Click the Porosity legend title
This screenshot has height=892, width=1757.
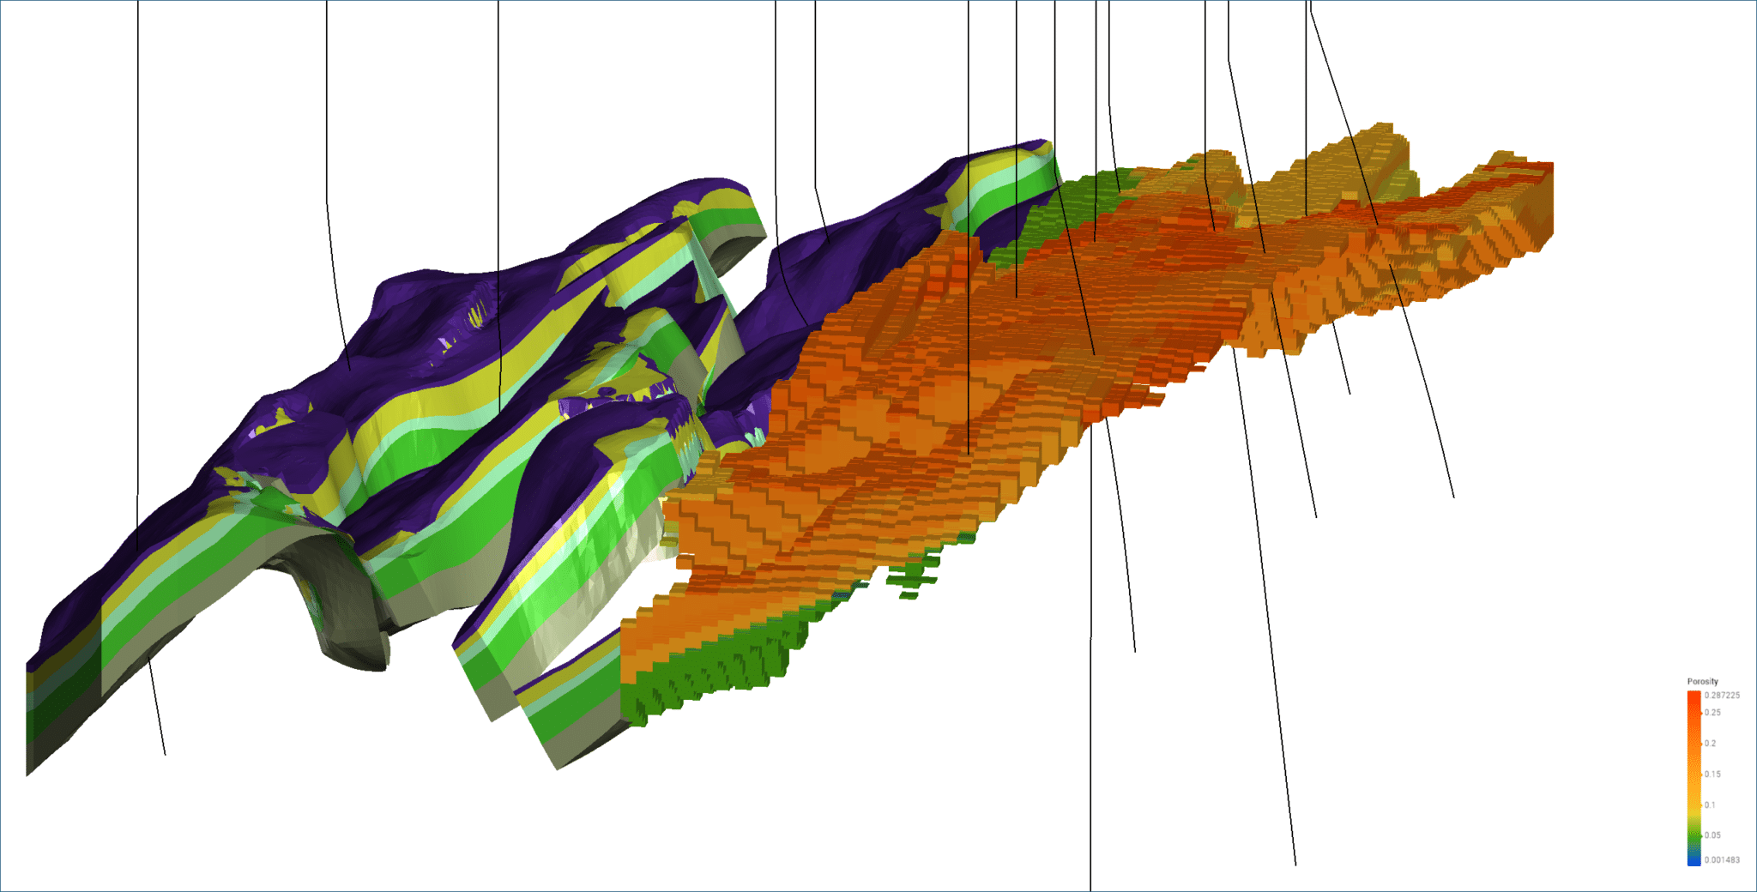1702,682
